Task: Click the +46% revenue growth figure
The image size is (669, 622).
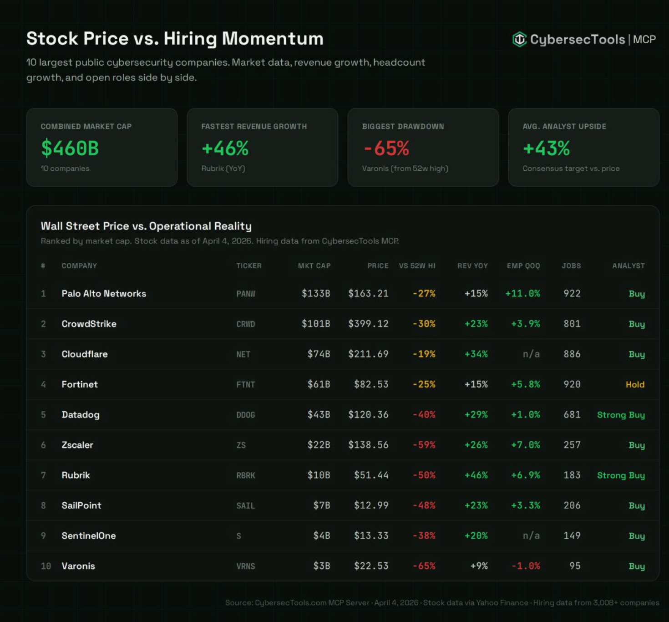Action: click(225, 148)
